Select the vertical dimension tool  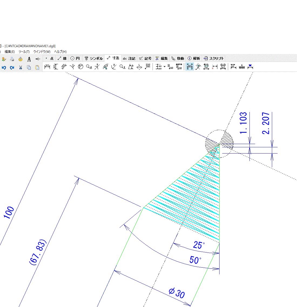pos(56,67)
